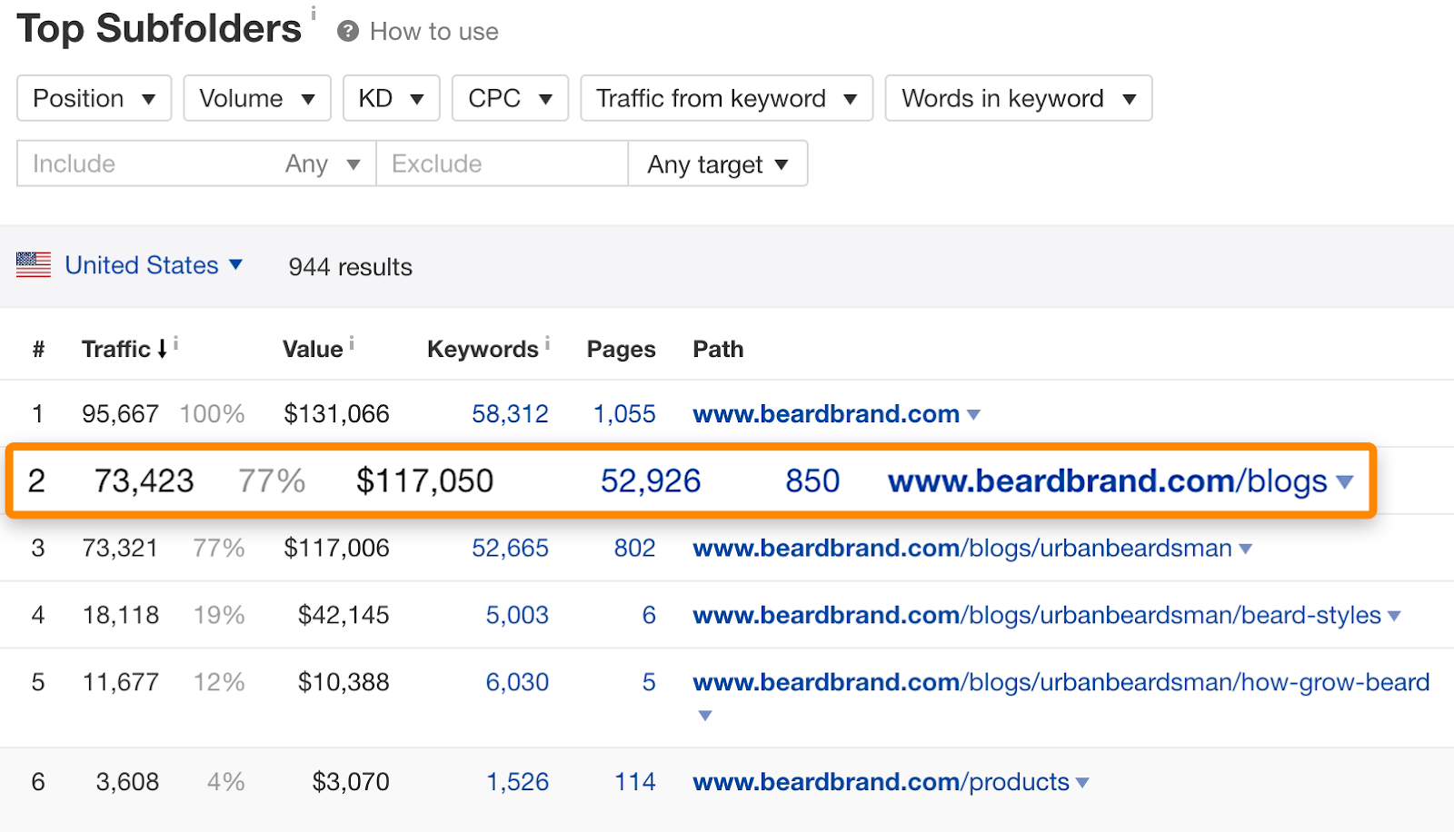The width and height of the screenshot is (1454, 832).
Task: Sort by the Traffic column header
Action: point(115,349)
